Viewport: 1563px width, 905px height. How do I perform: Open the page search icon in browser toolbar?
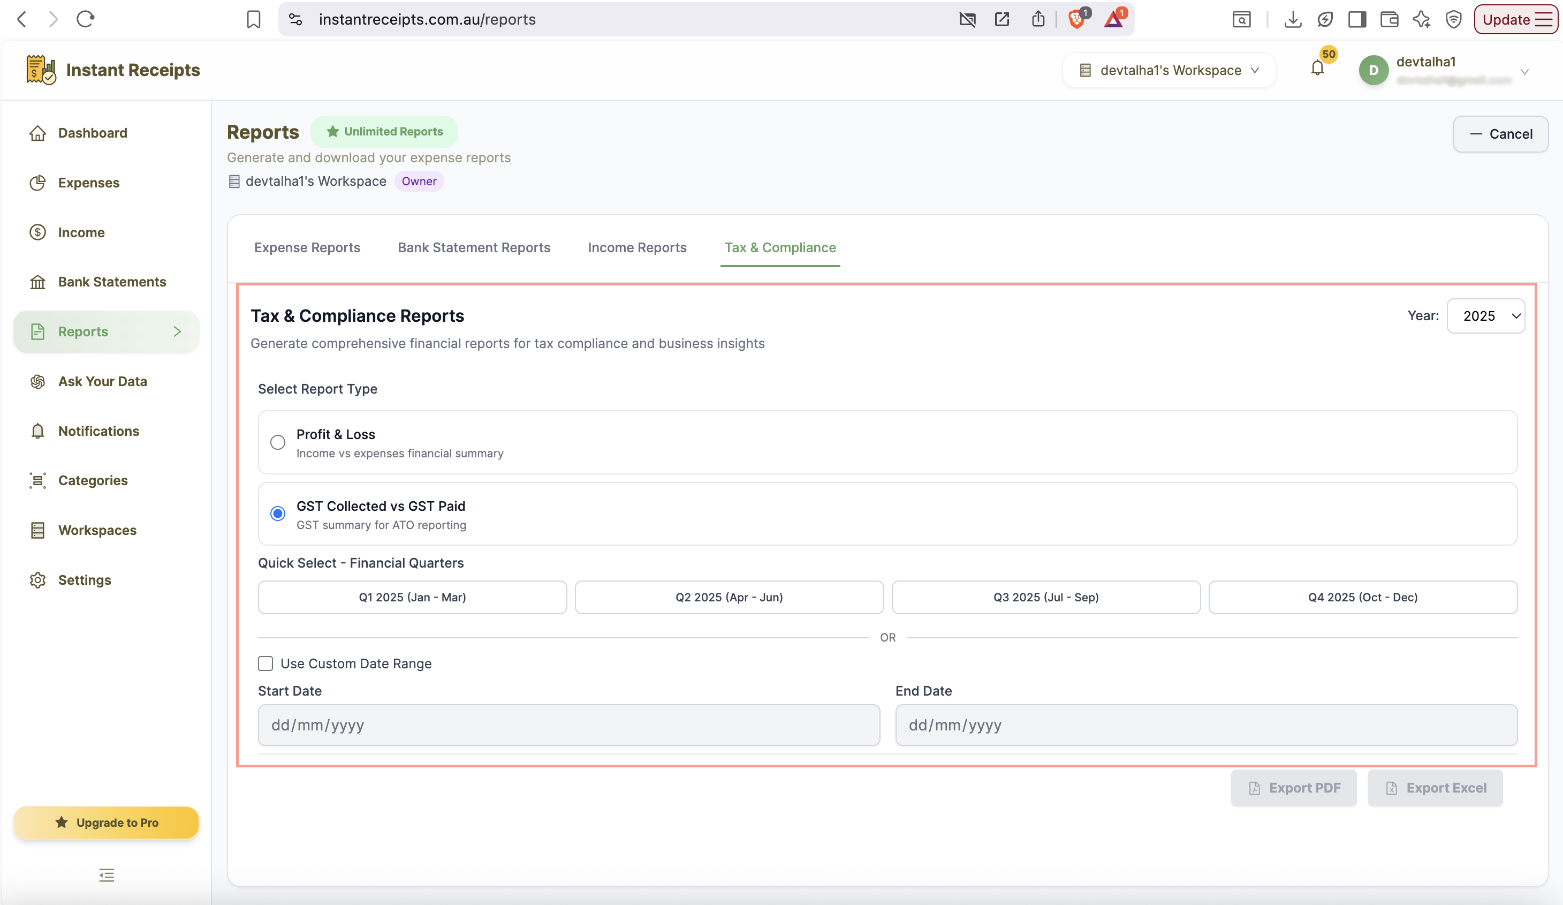pos(1242,19)
